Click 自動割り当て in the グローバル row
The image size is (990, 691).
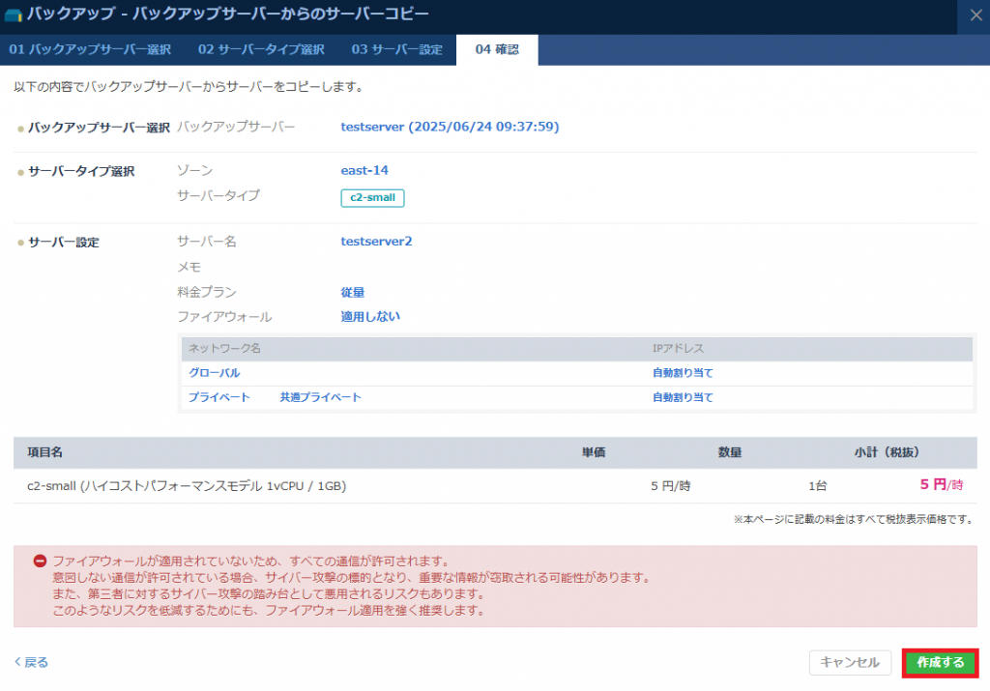click(683, 373)
